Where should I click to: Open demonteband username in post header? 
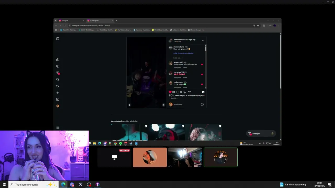(179, 40)
